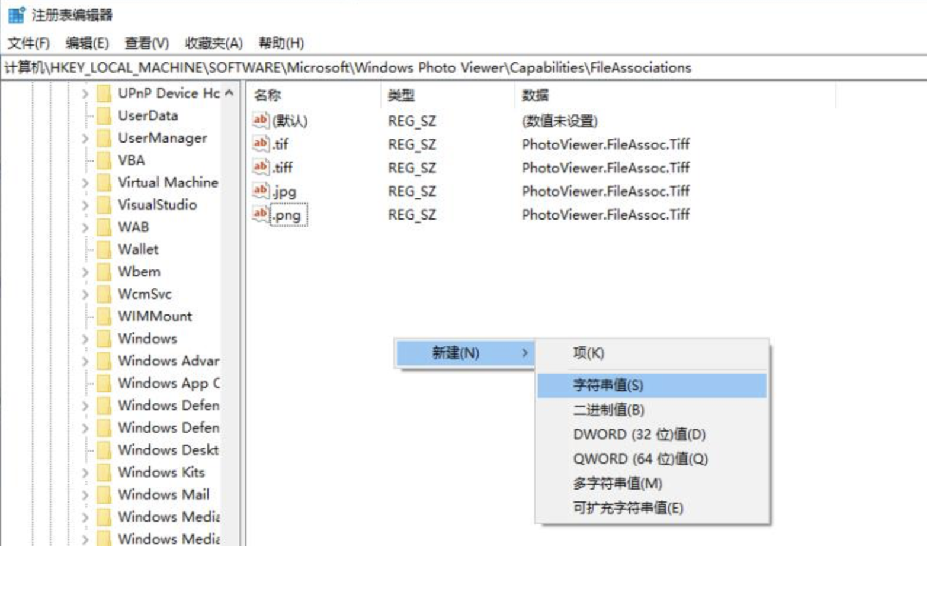The height and width of the screenshot is (605, 936).
Task: Choose 二进制值(B) from the submenu
Action: 652,410
